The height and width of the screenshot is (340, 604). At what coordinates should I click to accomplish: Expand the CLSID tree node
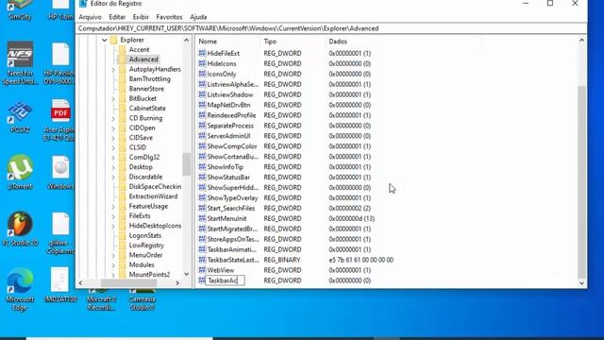(113, 148)
